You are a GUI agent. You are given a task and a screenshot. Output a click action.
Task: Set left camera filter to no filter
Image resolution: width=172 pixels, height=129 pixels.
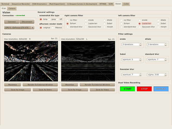pos(121,20)
